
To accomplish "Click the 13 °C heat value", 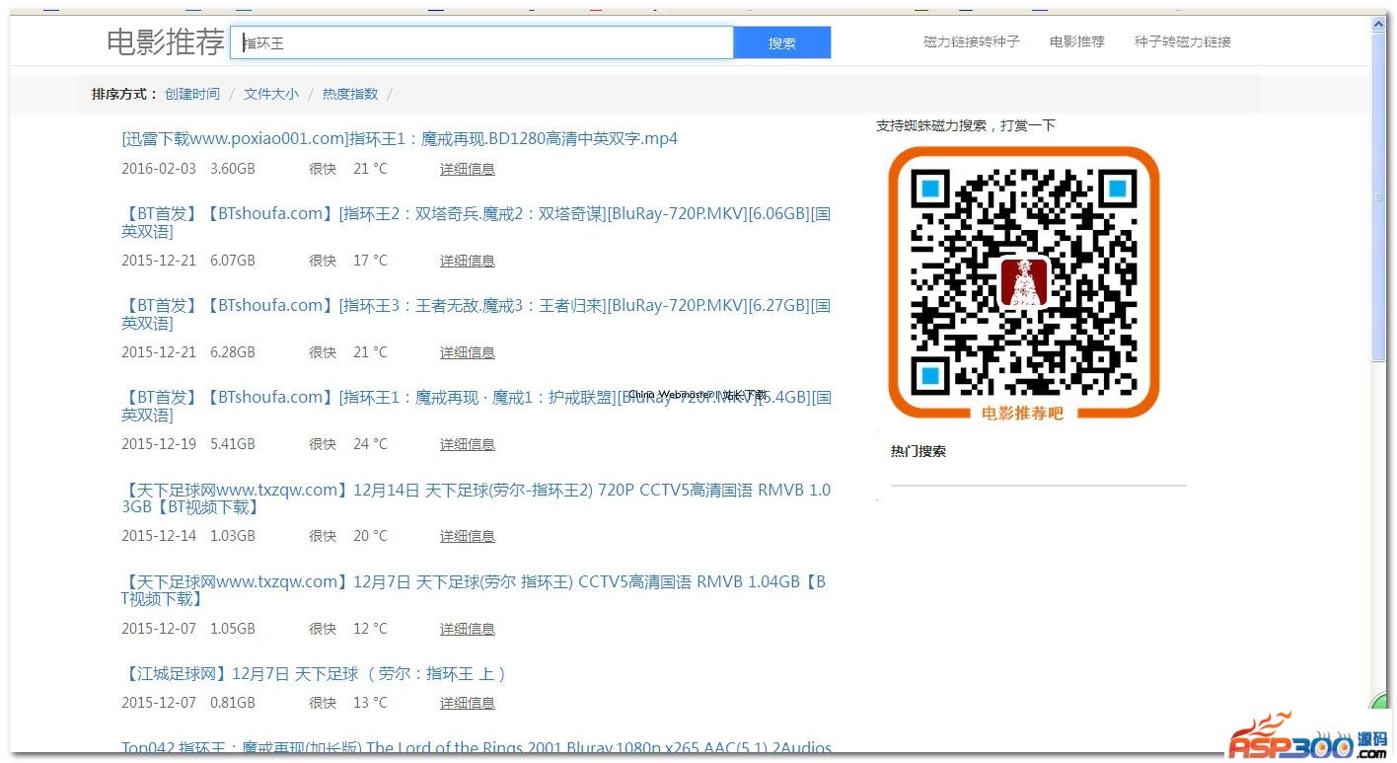I will click(x=371, y=703).
